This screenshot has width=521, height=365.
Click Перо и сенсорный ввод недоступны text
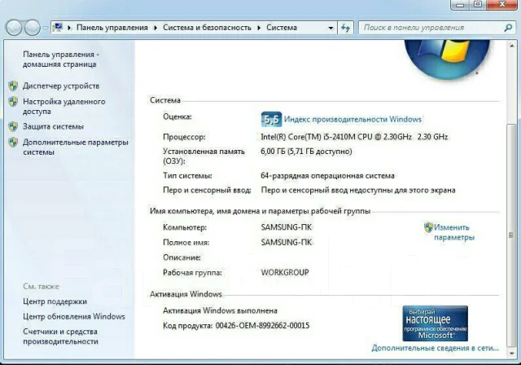(x=358, y=191)
